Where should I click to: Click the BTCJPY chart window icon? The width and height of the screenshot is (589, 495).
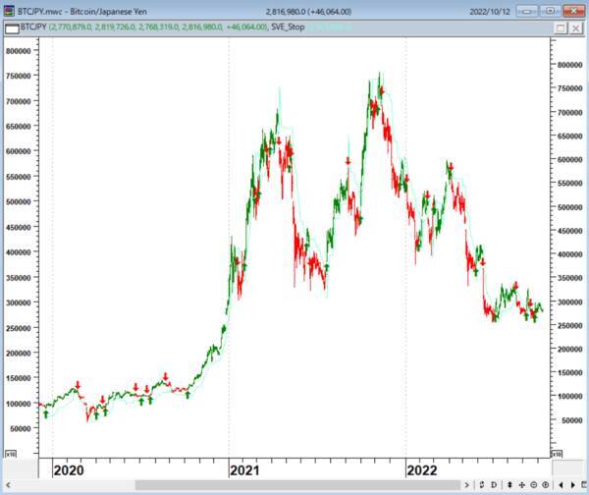tap(9, 11)
